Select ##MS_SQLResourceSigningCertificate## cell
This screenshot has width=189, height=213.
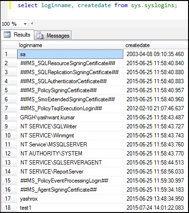point(70,63)
